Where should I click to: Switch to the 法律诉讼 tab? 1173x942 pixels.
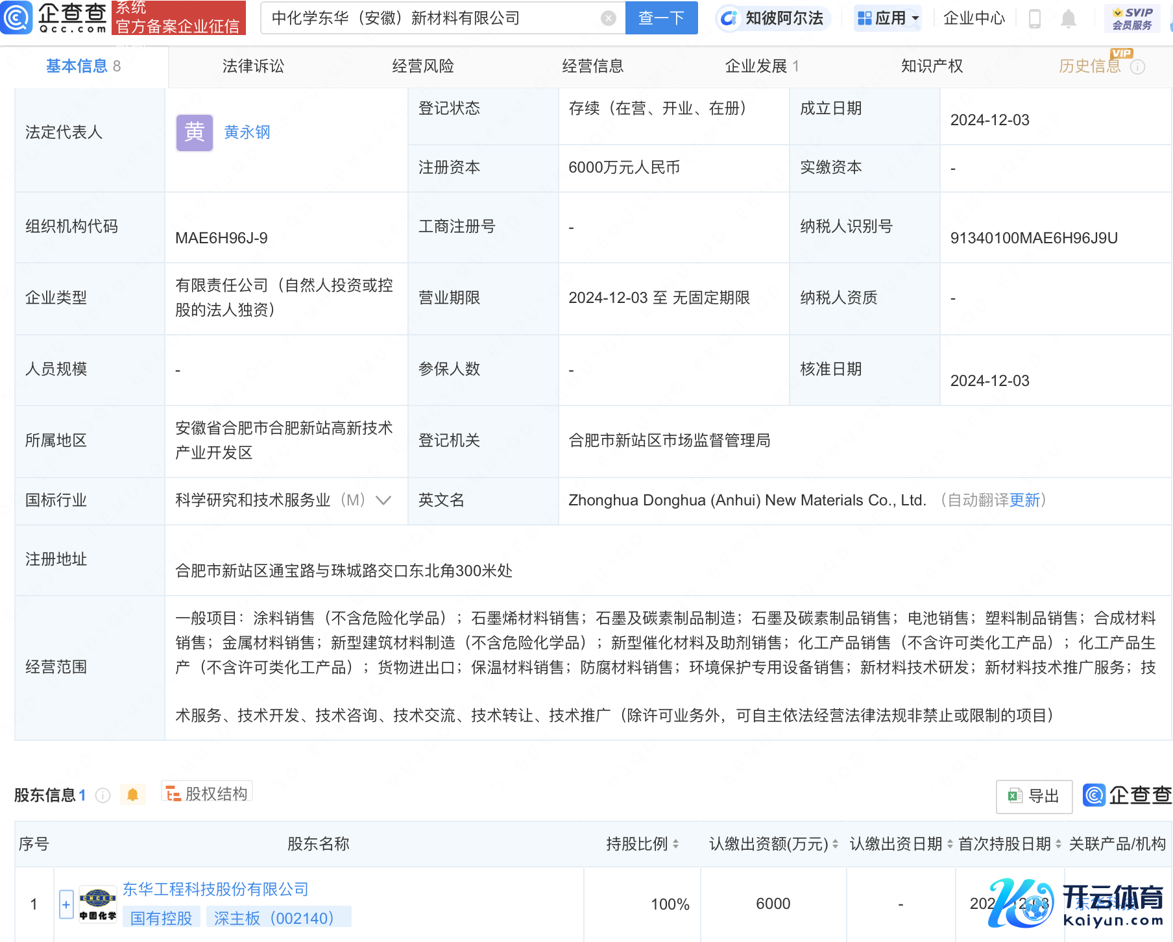(253, 66)
